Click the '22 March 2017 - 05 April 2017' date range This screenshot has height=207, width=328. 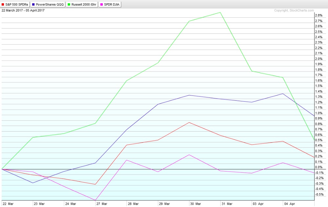tap(23, 10)
